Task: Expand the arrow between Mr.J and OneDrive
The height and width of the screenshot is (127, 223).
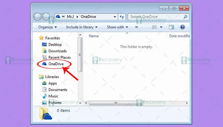Action: (x=77, y=17)
